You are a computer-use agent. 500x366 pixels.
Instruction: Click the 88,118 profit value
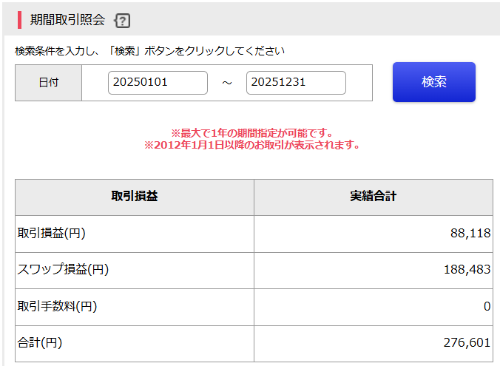pos(470,233)
